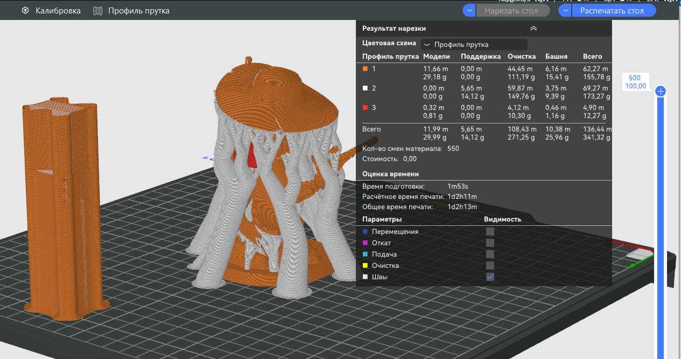Click the Калибровка gear icon
The height and width of the screenshot is (359, 681).
click(x=25, y=11)
